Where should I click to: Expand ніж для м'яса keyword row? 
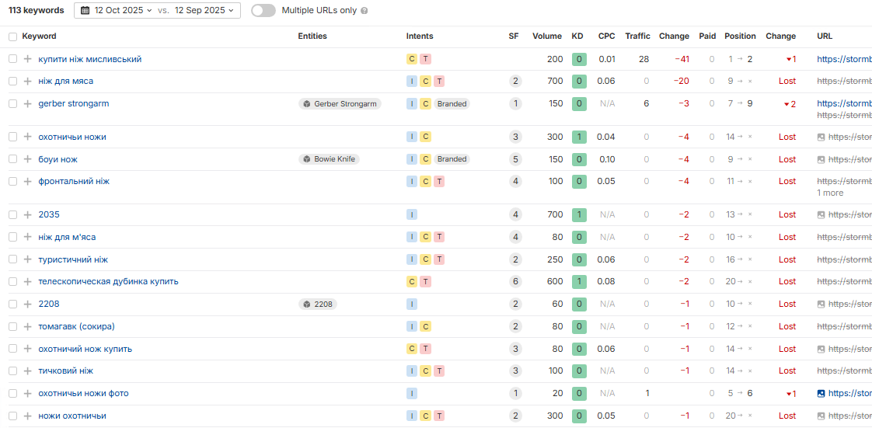tap(28, 237)
